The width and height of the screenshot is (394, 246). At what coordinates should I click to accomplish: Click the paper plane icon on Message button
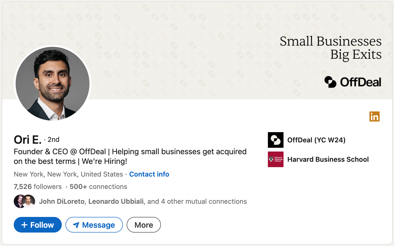(x=77, y=225)
